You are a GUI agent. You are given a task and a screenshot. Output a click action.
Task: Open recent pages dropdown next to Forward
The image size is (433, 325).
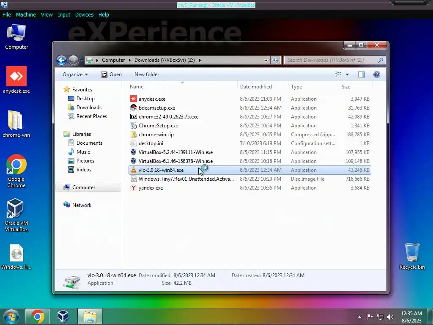coord(82,60)
